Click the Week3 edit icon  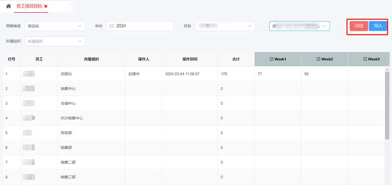pos(365,59)
